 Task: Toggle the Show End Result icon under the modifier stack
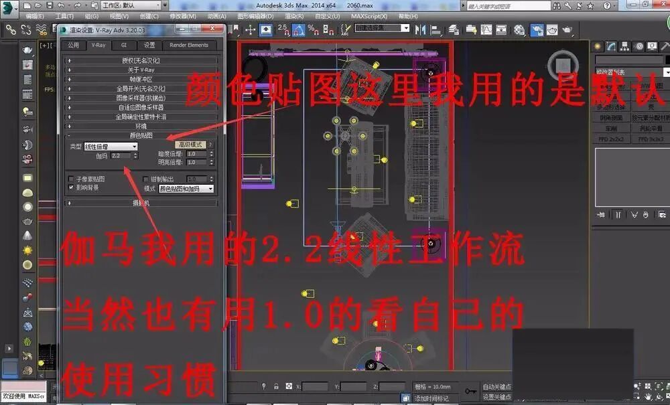pos(618,214)
